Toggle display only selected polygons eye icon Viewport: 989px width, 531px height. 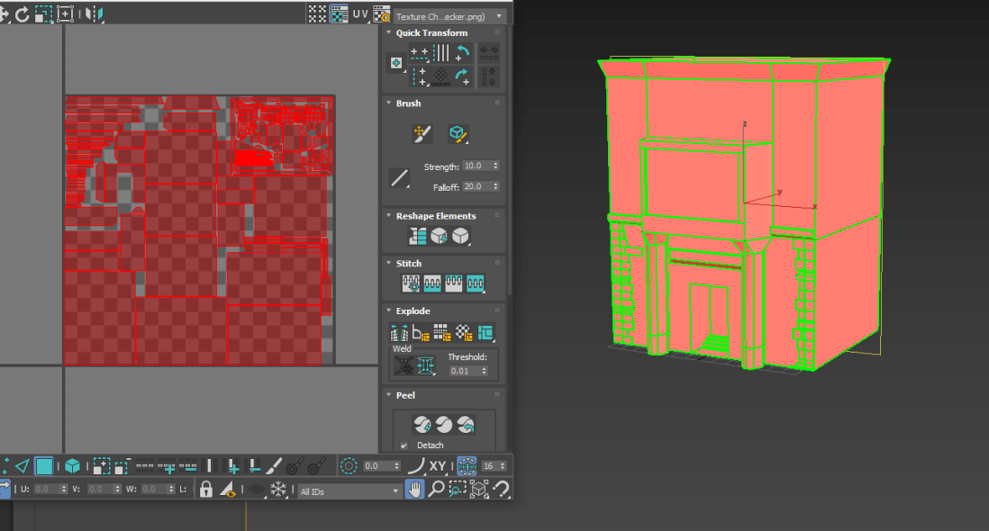[229, 490]
